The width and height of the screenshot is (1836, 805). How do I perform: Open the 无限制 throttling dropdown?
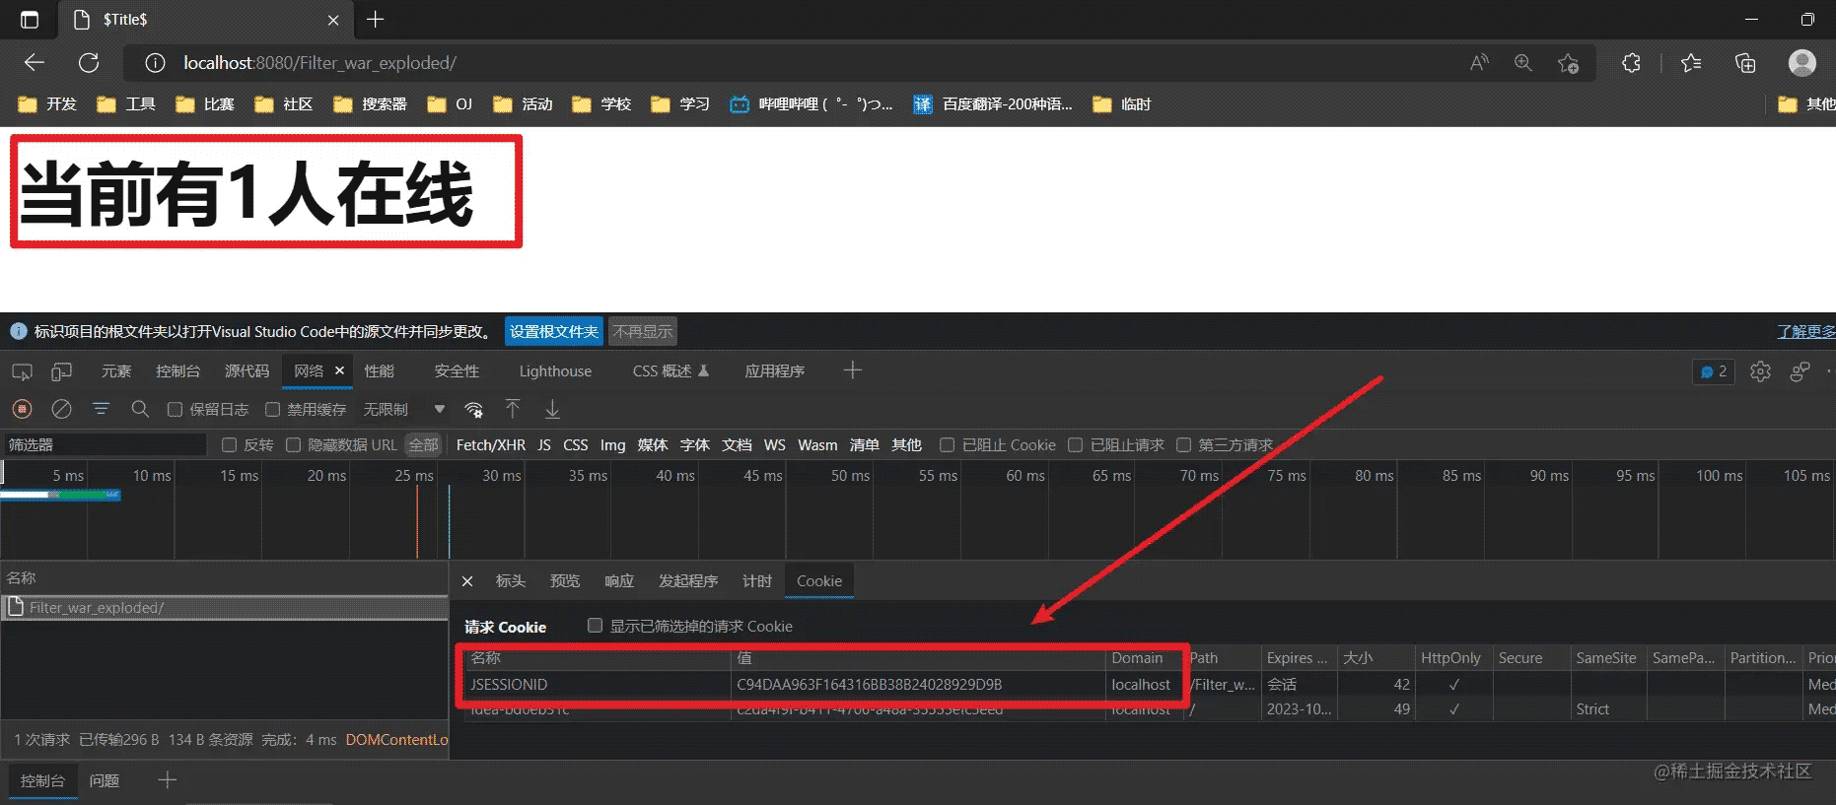click(x=404, y=409)
